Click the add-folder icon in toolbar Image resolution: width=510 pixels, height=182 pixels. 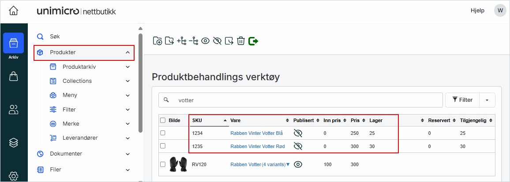[157, 41]
